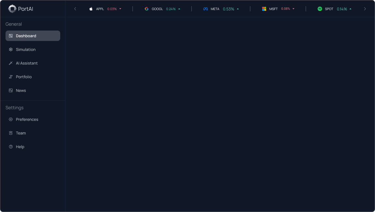Viewport: 375px width, 212px height.
Task: Click the Preferences gear icon
Action: pyautogui.click(x=11, y=119)
